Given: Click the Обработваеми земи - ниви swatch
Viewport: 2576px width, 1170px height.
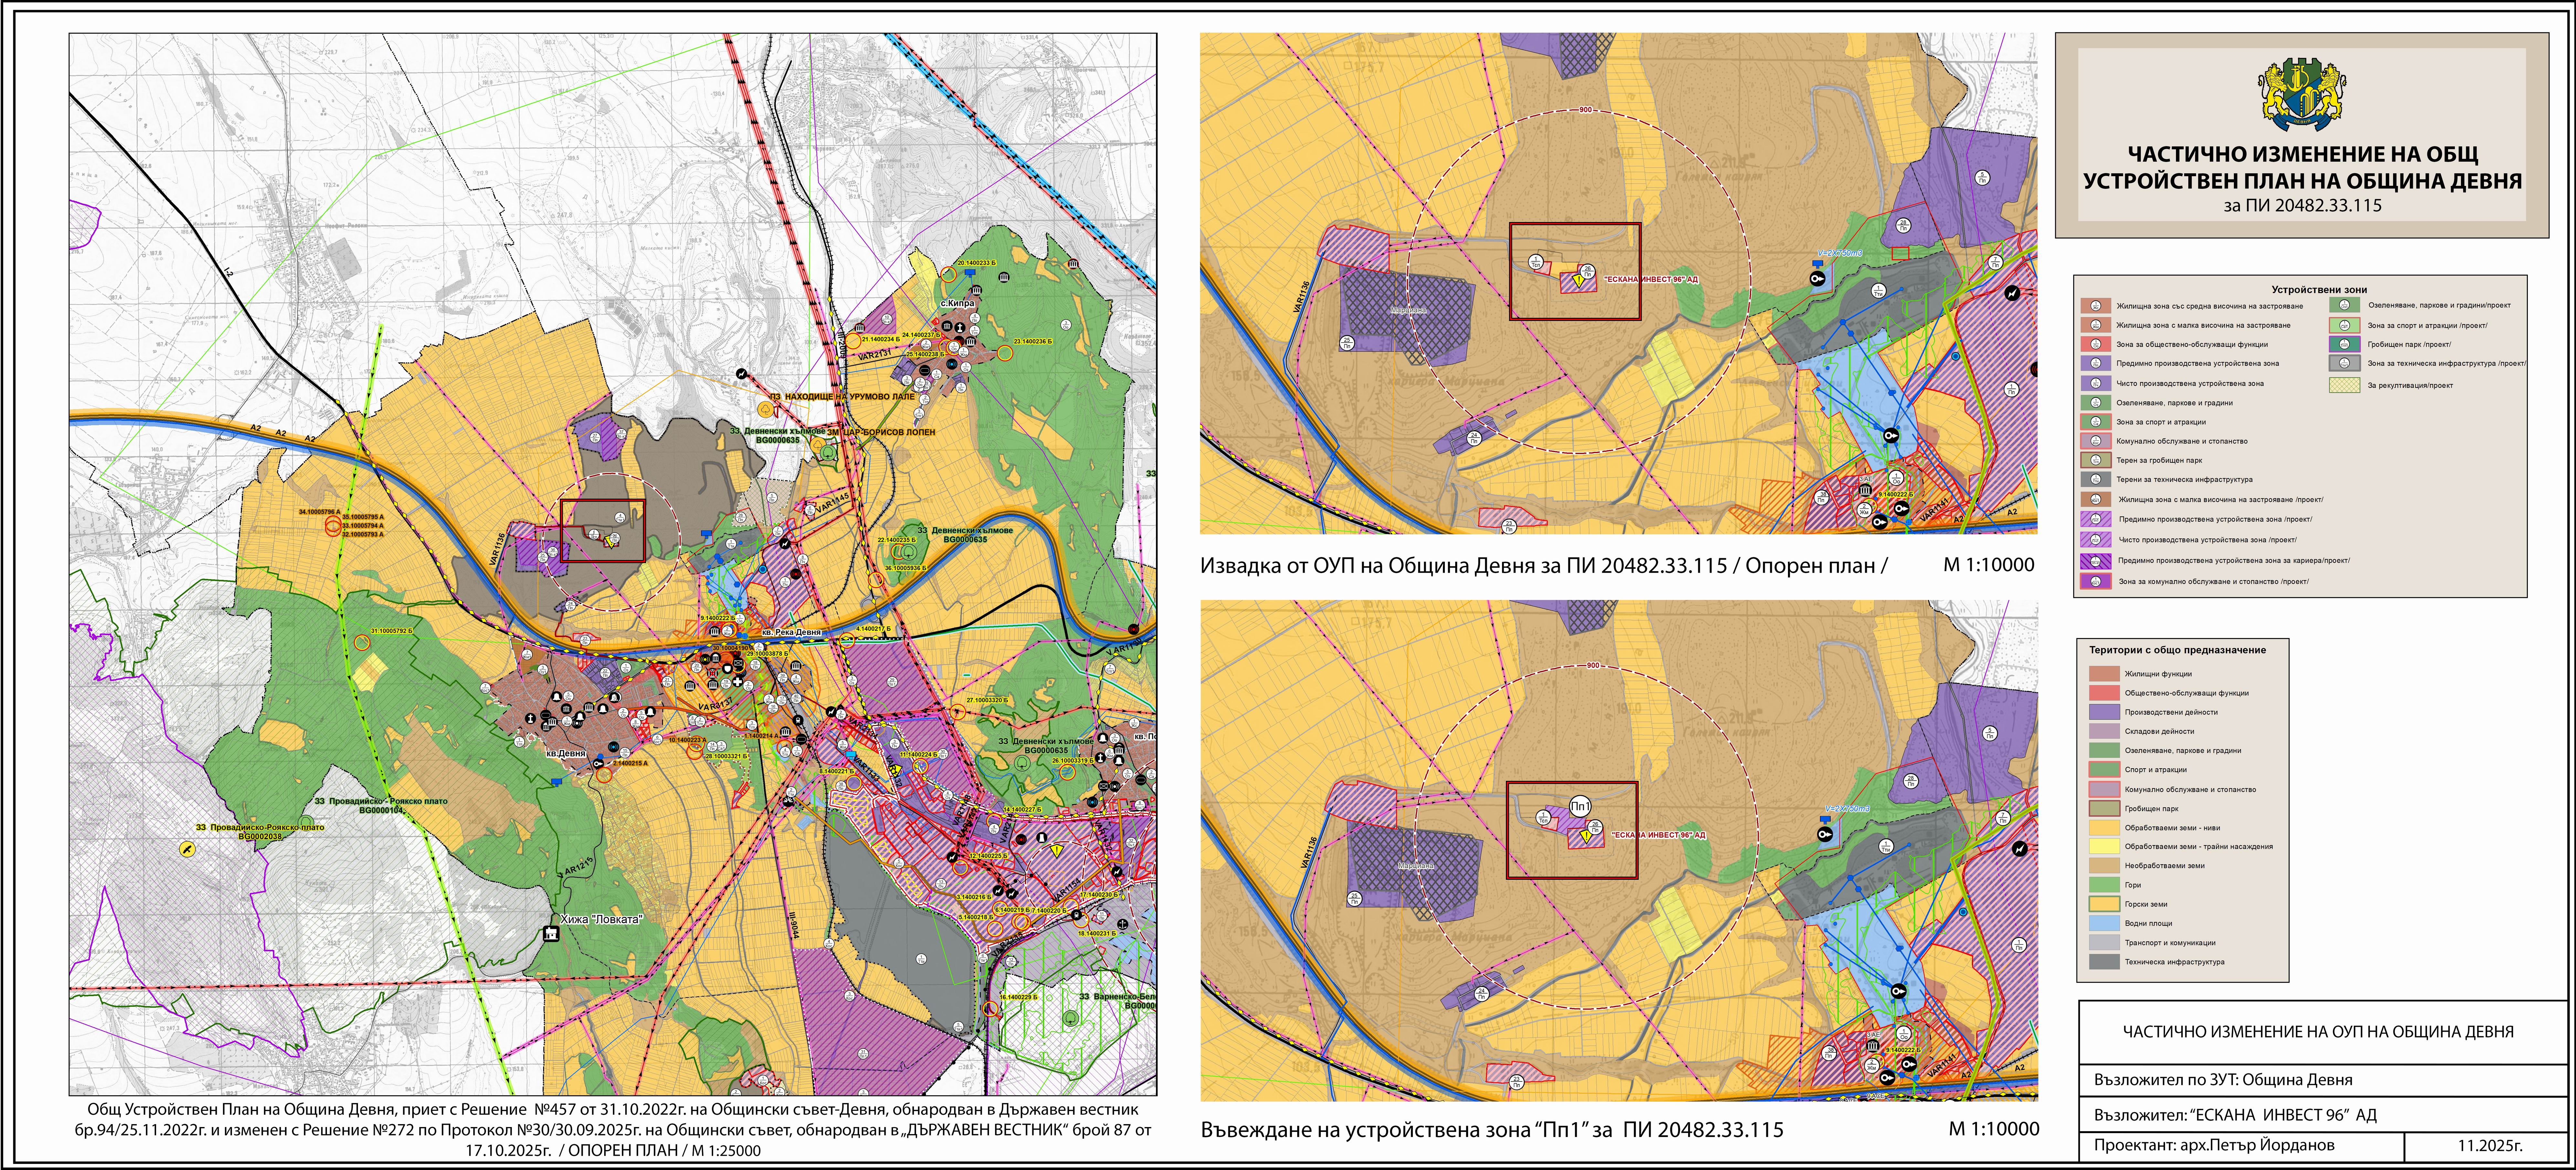Looking at the screenshot, I should point(2105,828).
